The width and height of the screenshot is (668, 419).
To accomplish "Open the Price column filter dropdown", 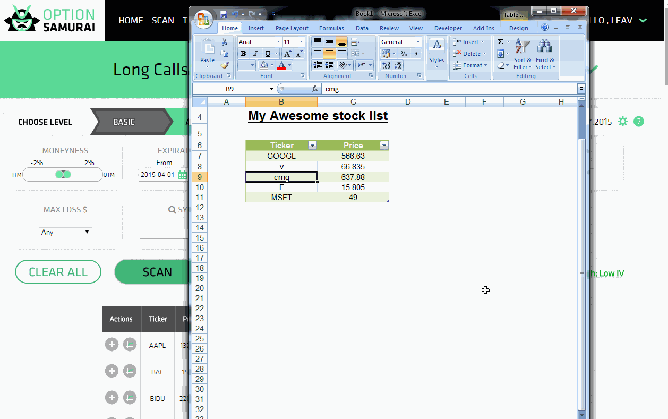I will point(384,146).
